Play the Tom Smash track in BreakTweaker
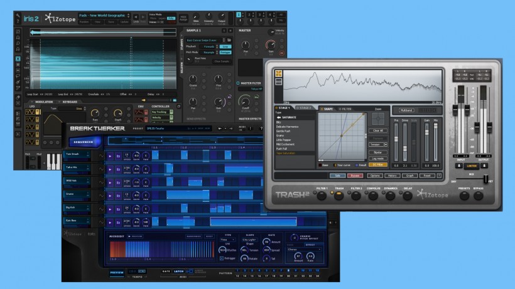The height and width of the screenshot is (289, 515). 110,155
